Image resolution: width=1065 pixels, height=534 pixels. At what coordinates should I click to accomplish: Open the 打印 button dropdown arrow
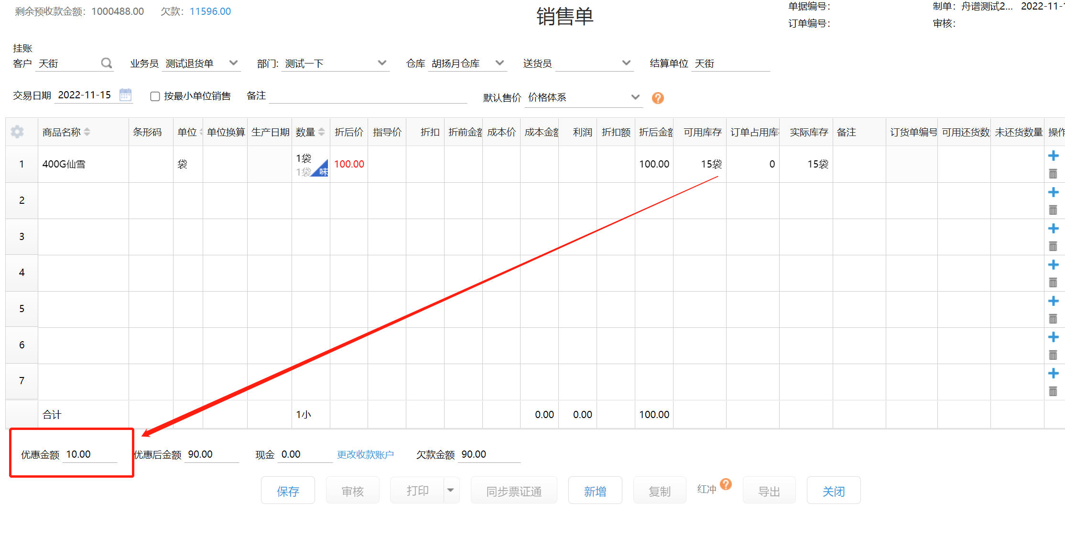(x=451, y=490)
